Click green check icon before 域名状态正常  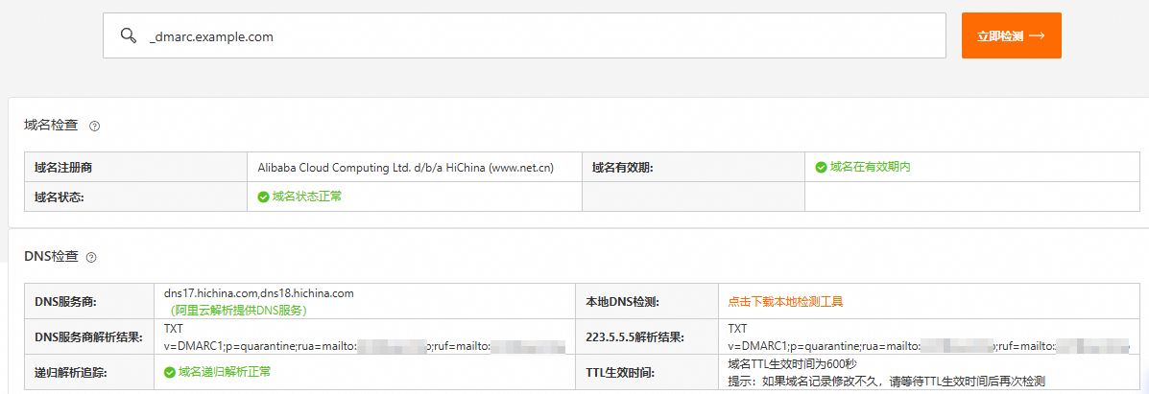(x=263, y=197)
